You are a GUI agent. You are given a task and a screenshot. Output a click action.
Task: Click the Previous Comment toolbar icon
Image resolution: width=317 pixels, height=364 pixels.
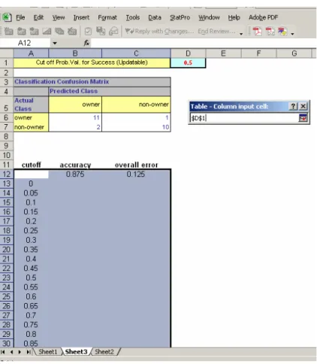[21, 31]
